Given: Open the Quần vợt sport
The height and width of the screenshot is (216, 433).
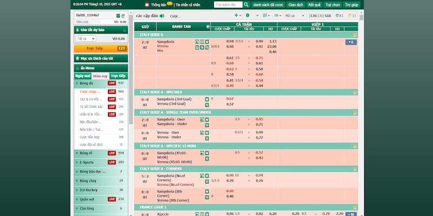Looking at the screenshot, I should [x=101, y=199].
